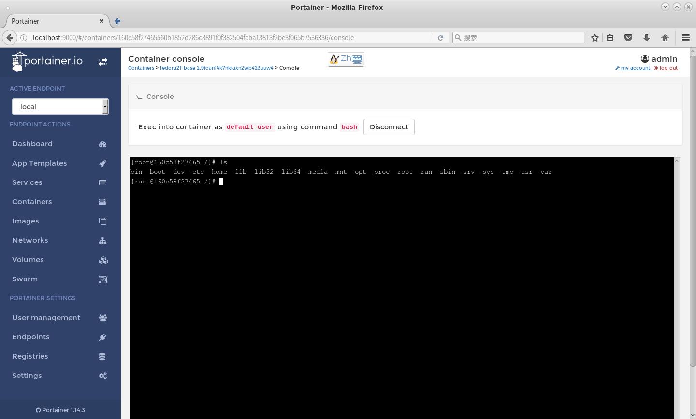Click the log out link
Screen dimensions: 696x419
666,68
